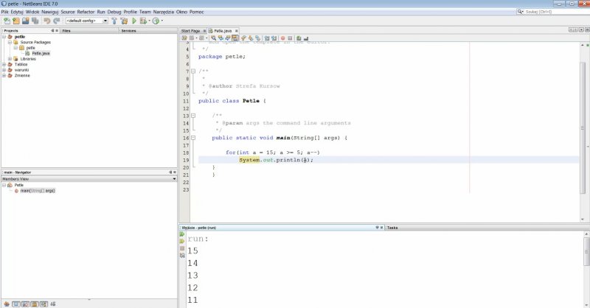590x308 pixels.
Task: Run the project with green play icon
Action: (133, 21)
